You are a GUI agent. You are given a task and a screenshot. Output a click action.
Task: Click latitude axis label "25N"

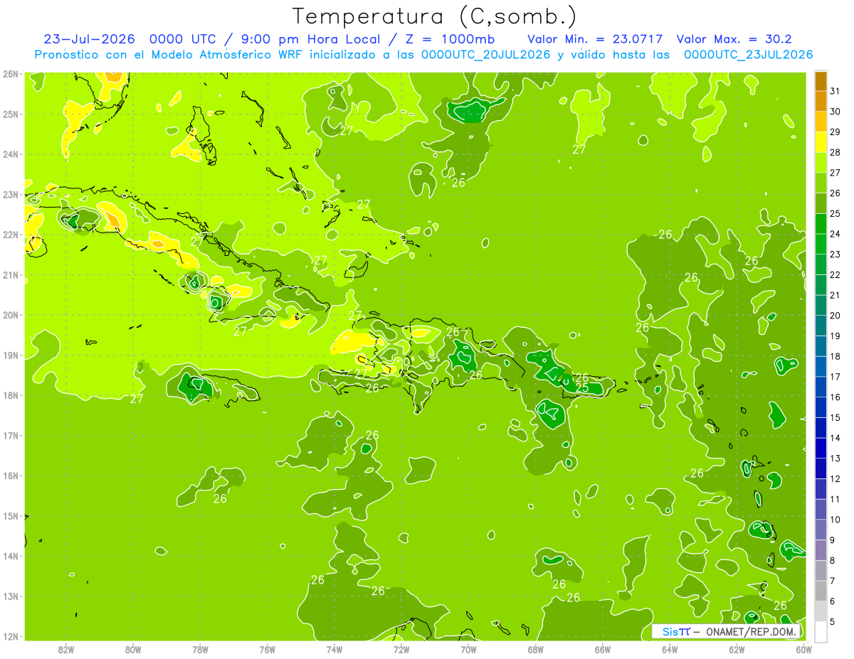point(11,114)
